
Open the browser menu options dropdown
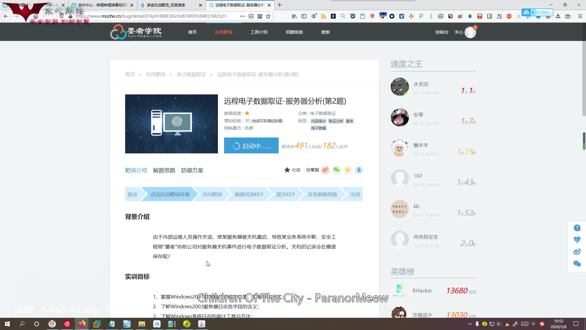coord(579,16)
